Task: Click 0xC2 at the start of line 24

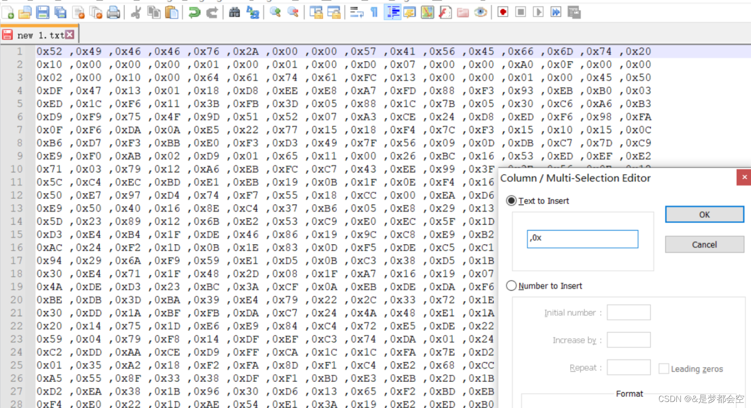Action: click(x=49, y=352)
